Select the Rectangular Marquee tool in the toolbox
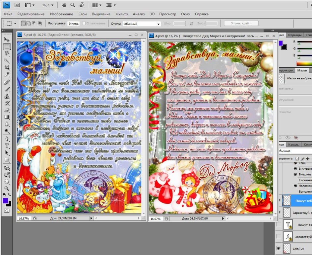Screen dimensions: 312x255 pos(7,47)
